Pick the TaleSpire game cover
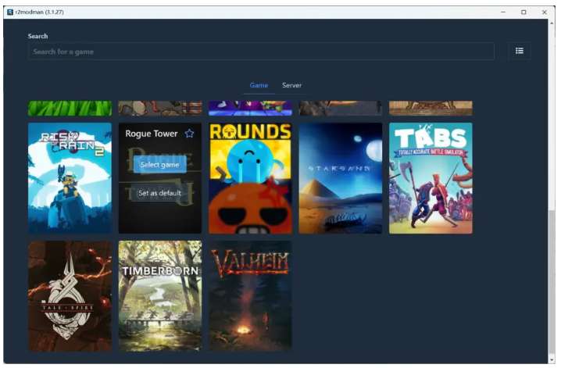Screen dimensions: 561x368 point(70,295)
